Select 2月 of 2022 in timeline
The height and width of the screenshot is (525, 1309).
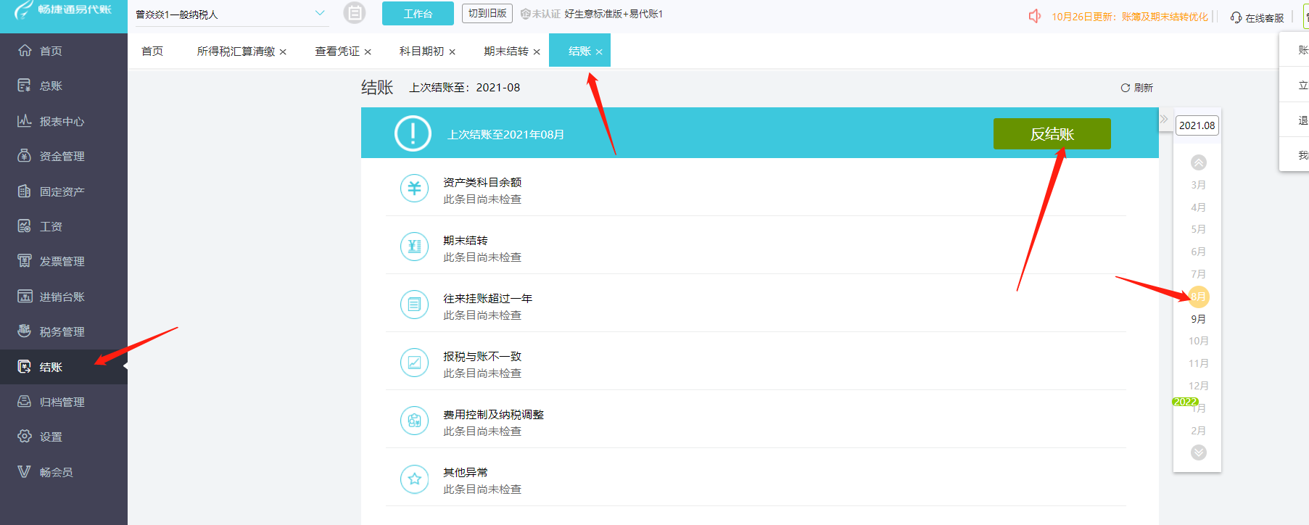1199,431
